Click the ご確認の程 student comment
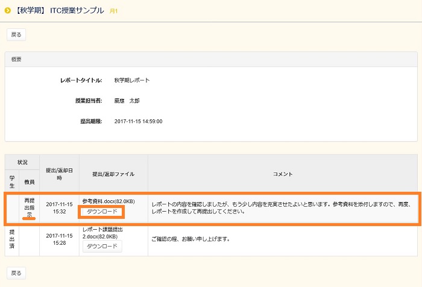 pyautogui.click(x=191, y=239)
